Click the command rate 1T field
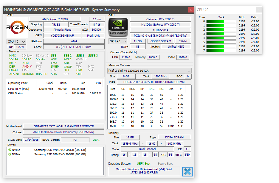 187,149
